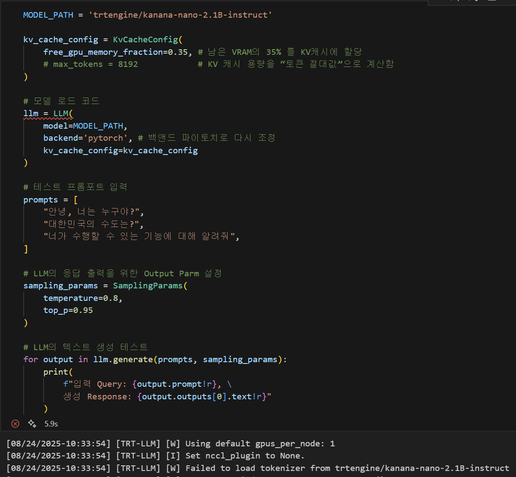The width and height of the screenshot is (516, 477).
Task: Click the llm variable with red squiggle
Action: (x=31, y=114)
